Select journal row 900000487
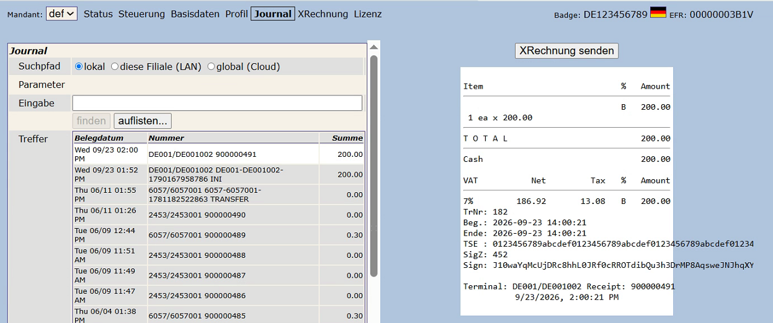This screenshot has width=773, height=323. [x=219, y=275]
